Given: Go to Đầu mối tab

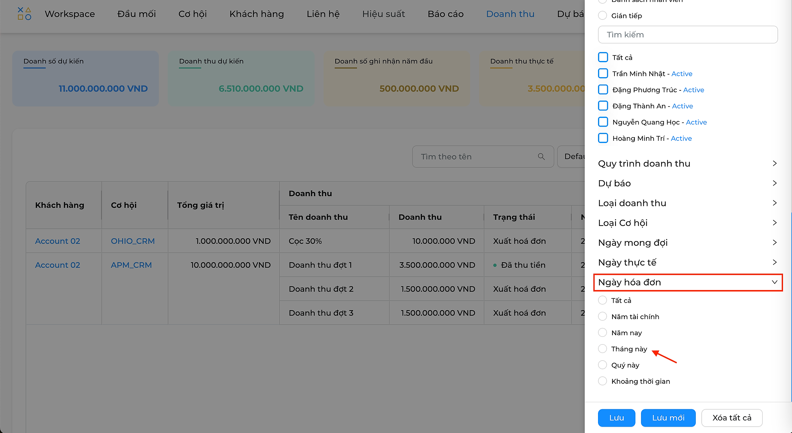Looking at the screenshot, I should pyautogui.click(x=136, y=14).
